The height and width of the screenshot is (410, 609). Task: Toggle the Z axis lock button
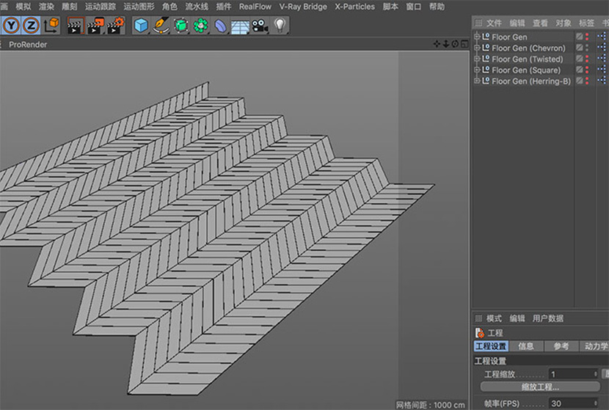(x=31, y=26)
